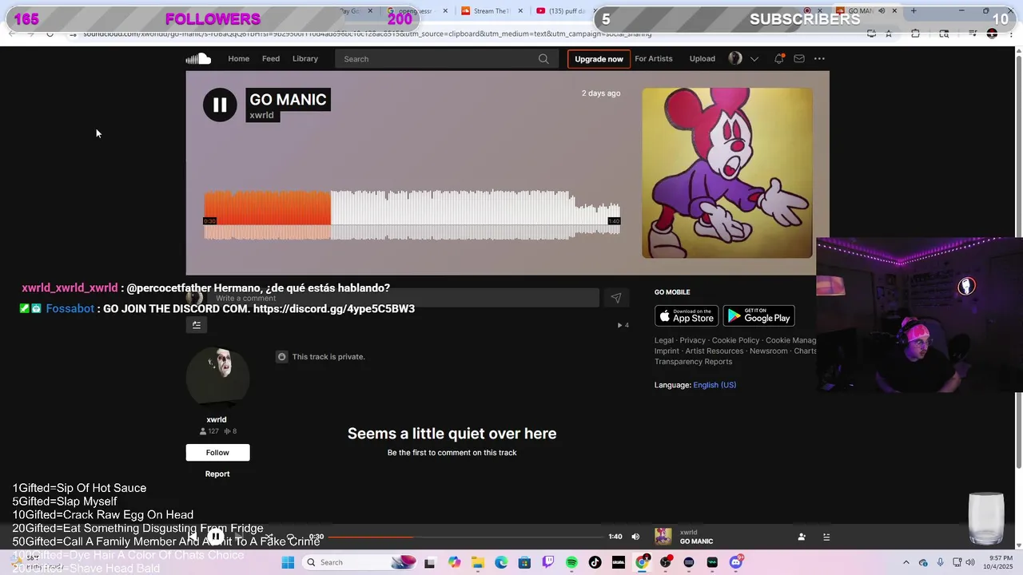Click the profile avatar in SoundCloud header
The image size is (1023, 575).
735,58
